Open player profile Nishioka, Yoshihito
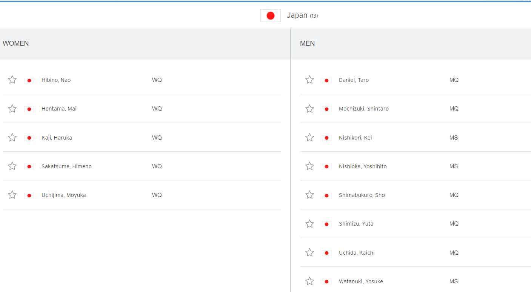The image size is (531, 292). click(x=363, y=166)
